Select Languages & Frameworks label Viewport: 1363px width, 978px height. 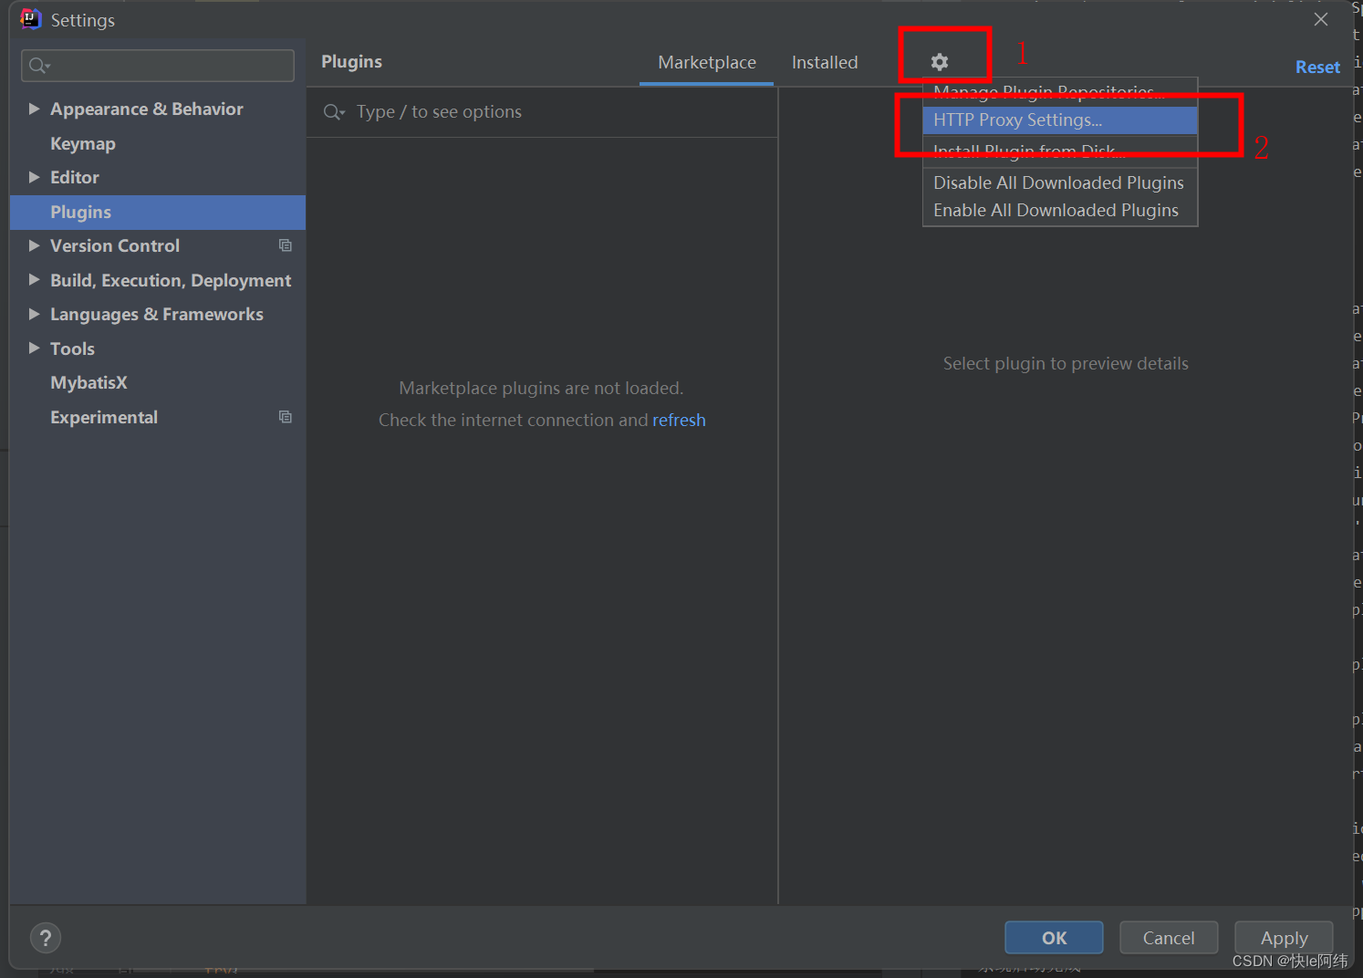pyautogui.click(x=157, y=314)
